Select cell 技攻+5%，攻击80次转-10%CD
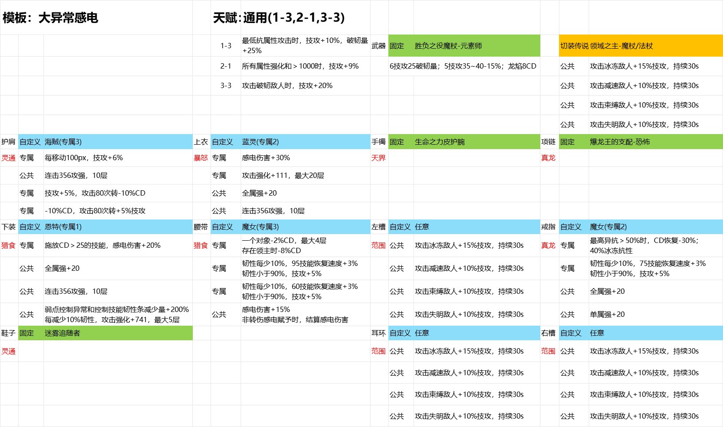 [118, 193]
